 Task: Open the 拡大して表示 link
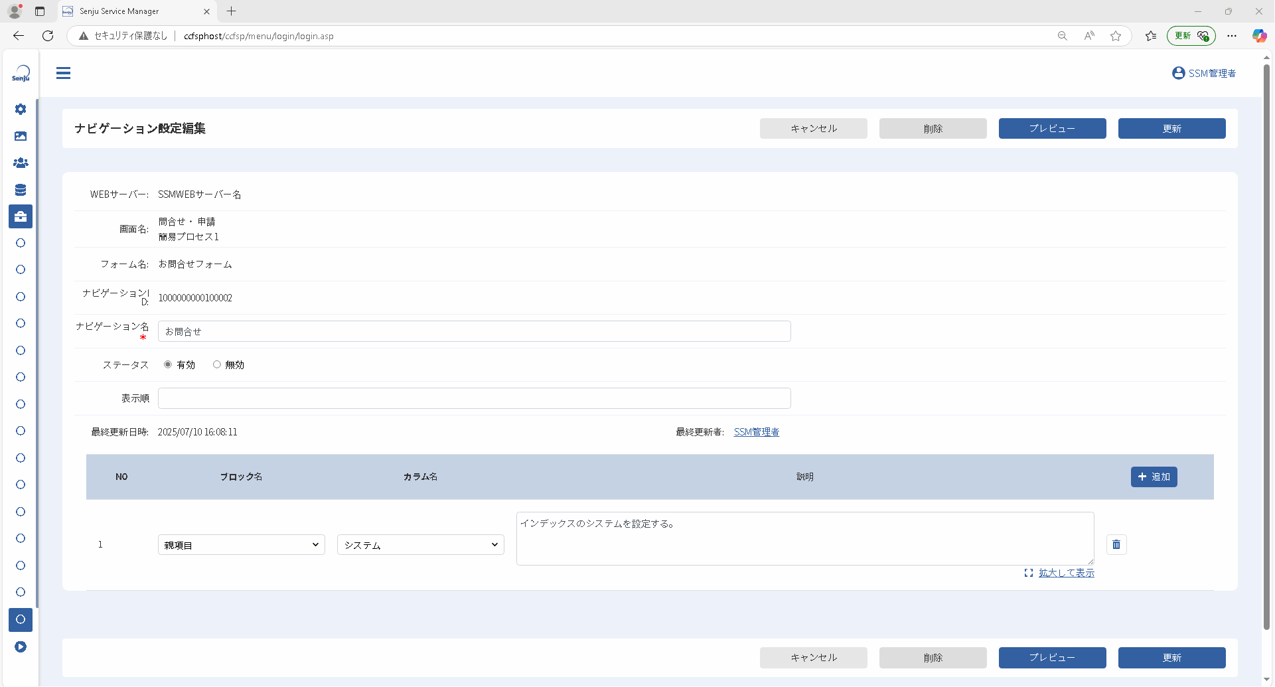pyautogui.click(x=1066, y=573)
